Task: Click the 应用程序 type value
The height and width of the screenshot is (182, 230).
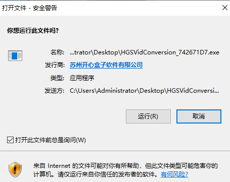Action: (82, 78)
